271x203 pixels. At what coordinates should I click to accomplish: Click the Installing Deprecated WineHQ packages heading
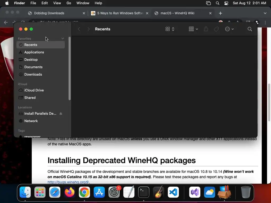(121, 160)
